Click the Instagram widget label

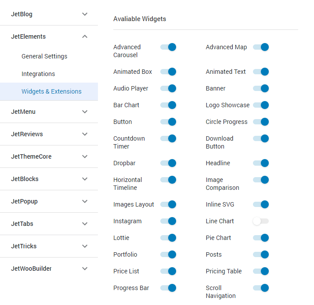[127, 221]
